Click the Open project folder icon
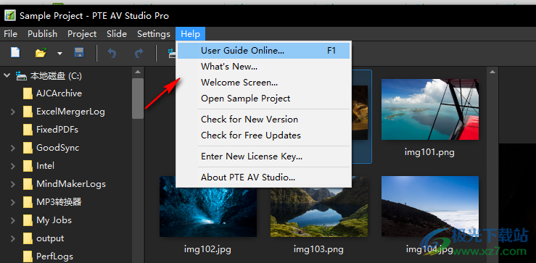This screenshot has width=536, height=263. [41, 53]
